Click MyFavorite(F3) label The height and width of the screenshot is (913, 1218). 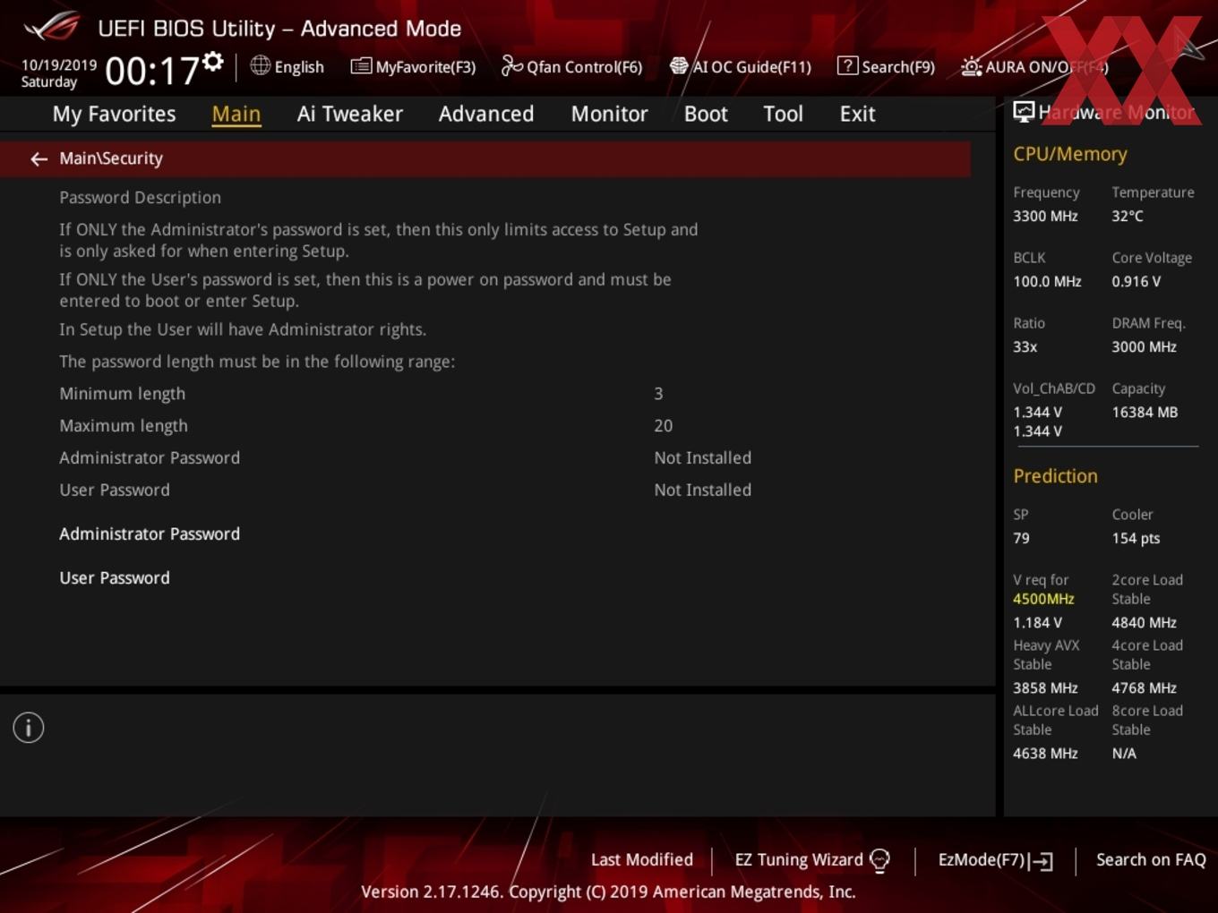click(425, 67)
